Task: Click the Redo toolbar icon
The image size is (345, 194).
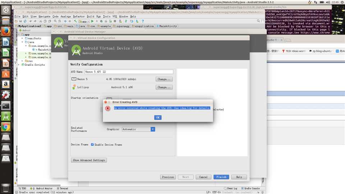Action: coord(35,21)
